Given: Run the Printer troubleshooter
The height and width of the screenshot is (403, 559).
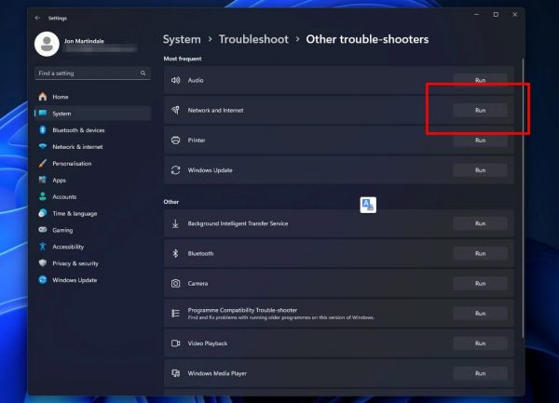Looking at the screenshot, I should tap(480, 141).
